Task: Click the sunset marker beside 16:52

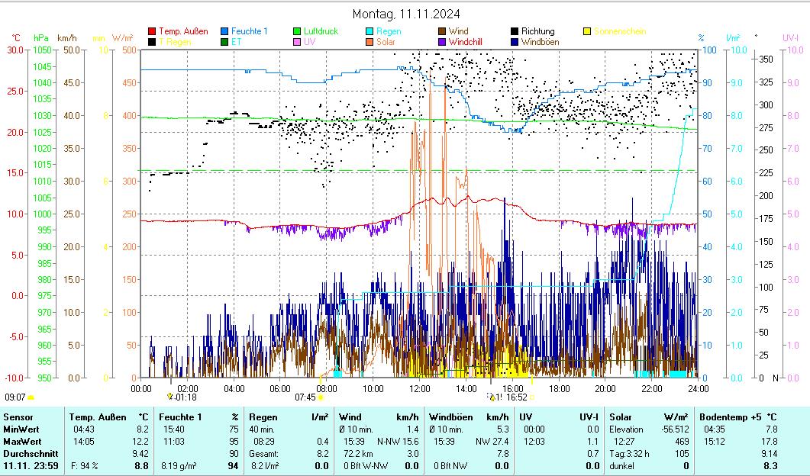Action: (492, 397)
